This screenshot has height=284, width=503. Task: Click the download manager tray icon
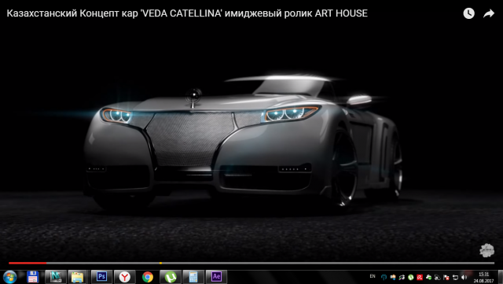(393, 277)
